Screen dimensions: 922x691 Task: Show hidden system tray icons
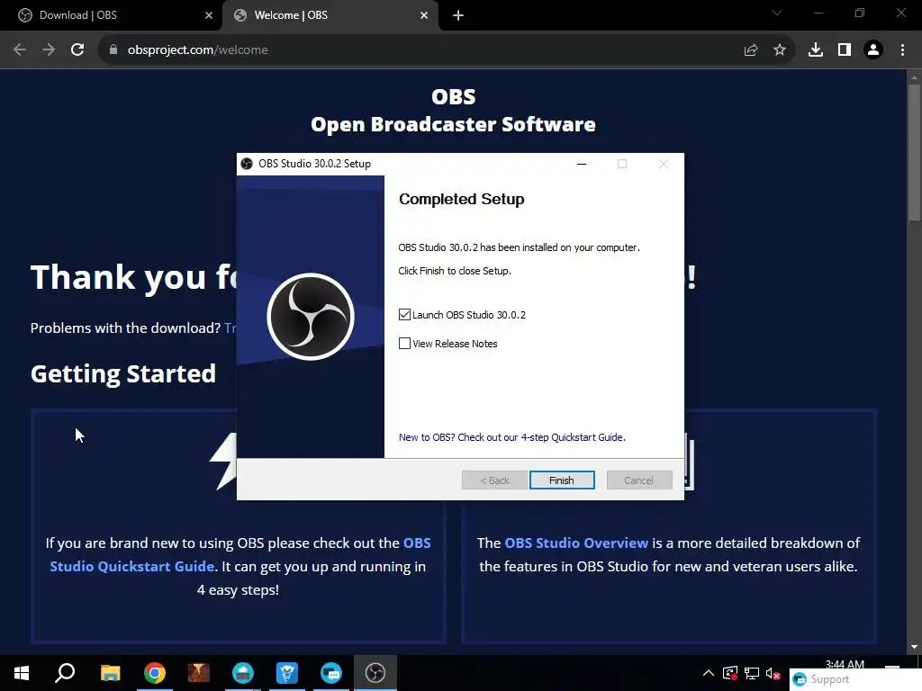click(x=709, y=673)
